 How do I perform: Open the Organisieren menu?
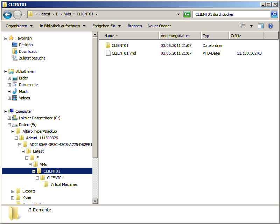tap(19, 26)
